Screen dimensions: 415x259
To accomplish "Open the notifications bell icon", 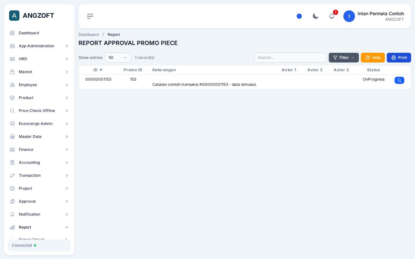I will [332, 16].
